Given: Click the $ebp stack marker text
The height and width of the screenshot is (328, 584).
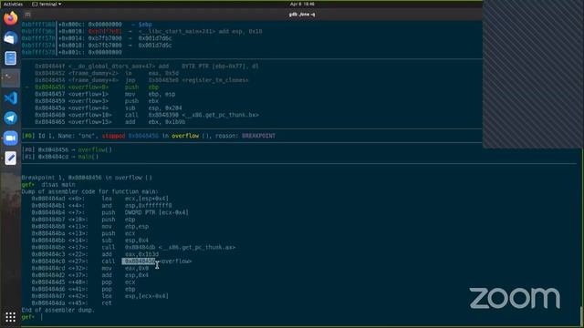Looking at the screenshot, I should (145, 25).
